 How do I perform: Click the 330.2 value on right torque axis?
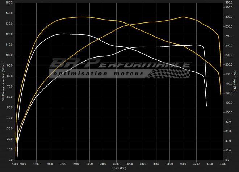[229, 3]
